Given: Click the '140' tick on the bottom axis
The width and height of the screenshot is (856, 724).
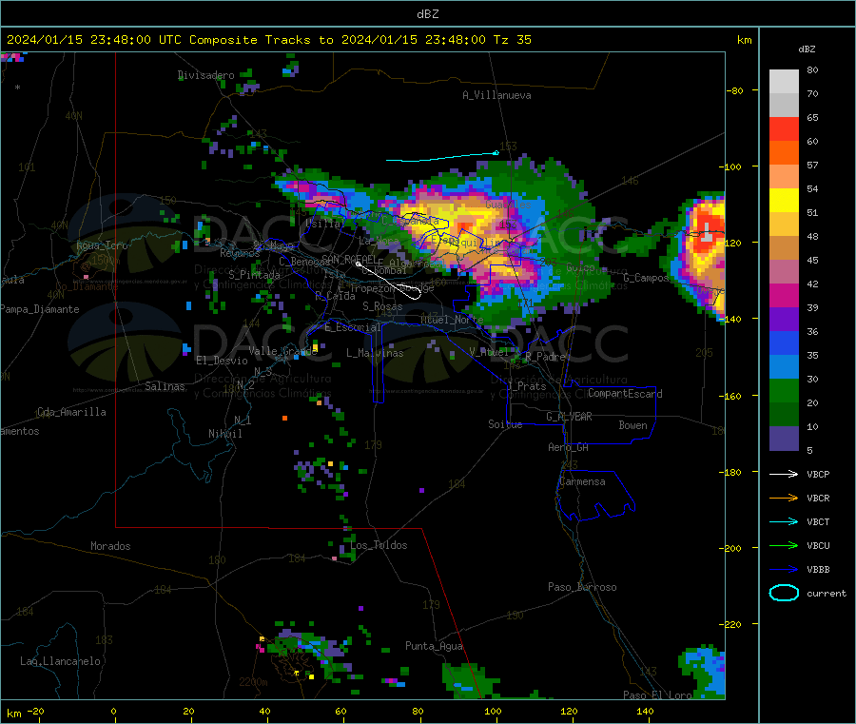Looking at the screenshot, I should coord(645,711).
